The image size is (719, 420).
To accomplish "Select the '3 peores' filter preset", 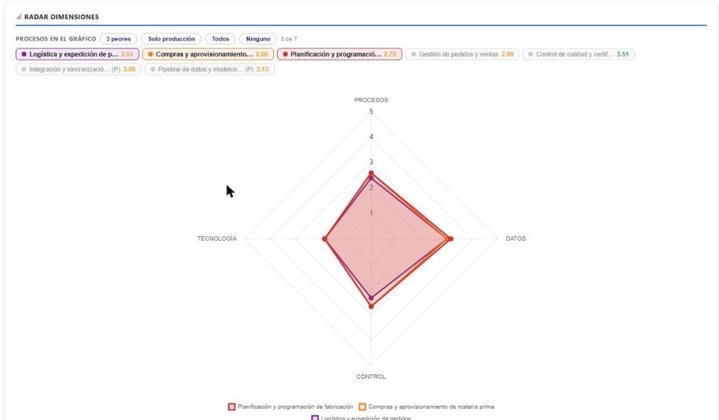I will [118, 39].
